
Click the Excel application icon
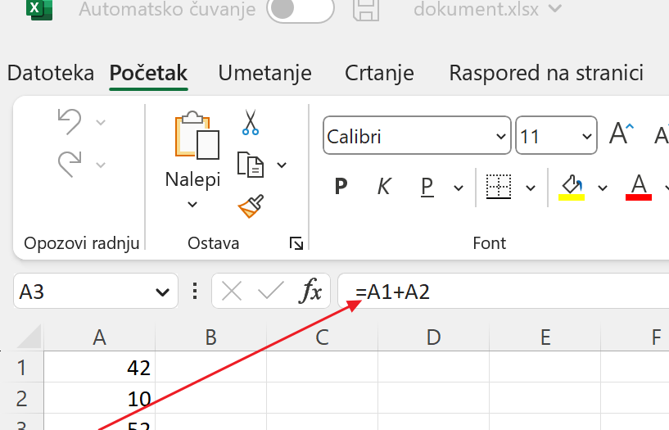(39, 9)
